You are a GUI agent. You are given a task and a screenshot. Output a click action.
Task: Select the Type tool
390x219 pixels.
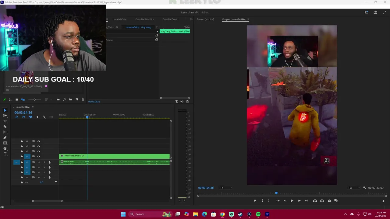pos(5,154)
